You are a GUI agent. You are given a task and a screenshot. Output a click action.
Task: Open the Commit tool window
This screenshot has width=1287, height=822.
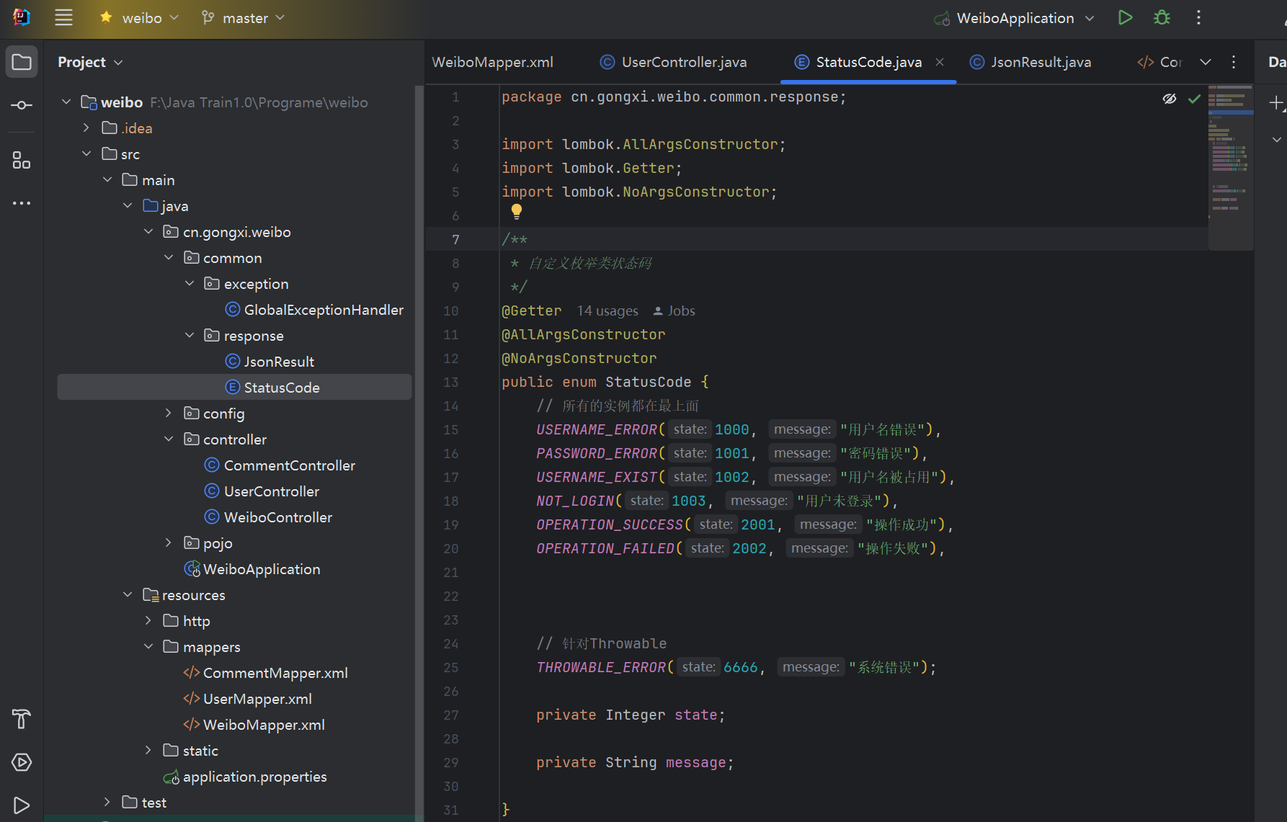click(x=22, y=105)
